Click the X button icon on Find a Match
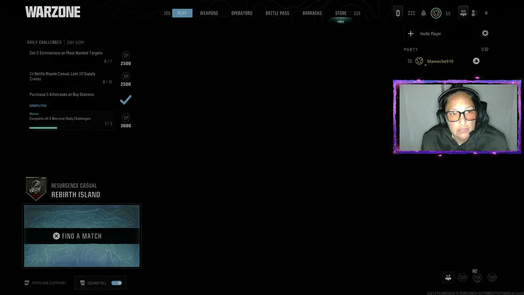The image size is (524, 295). 56,236
